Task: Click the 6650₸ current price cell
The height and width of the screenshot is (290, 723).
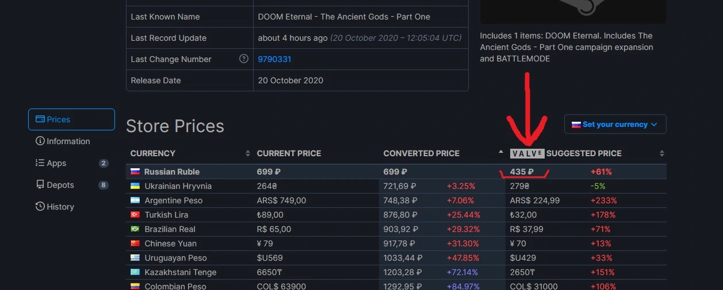Action: 270,272
